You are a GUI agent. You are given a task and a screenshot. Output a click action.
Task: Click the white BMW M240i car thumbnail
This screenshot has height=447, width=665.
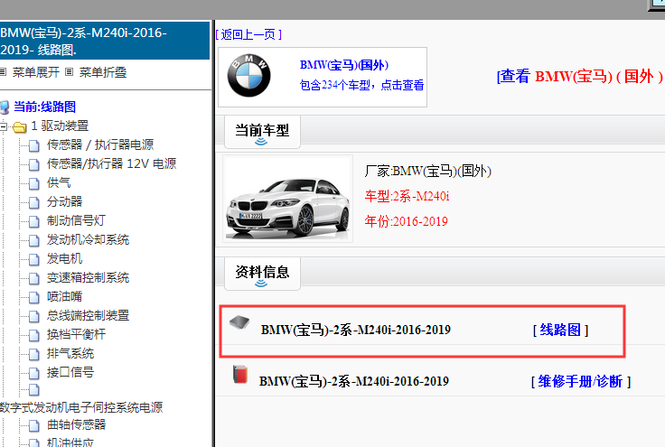click(x=287, y=199)
